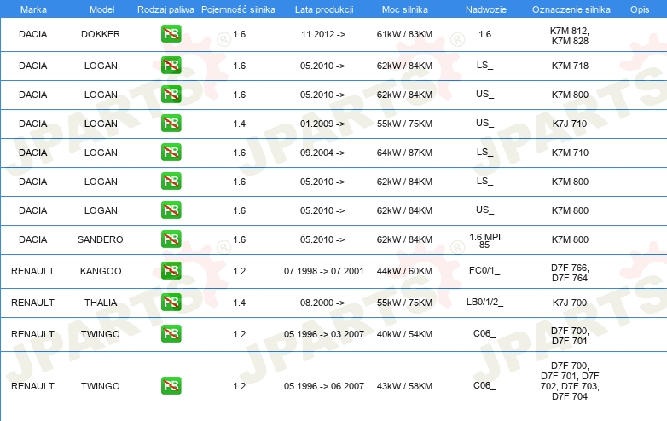
Task: Click production range 07.1998 -> 07.2001
Action: tap(324, 271)
